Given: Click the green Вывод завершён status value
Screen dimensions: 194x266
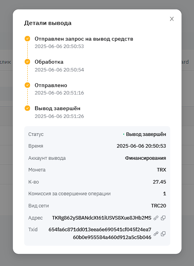Looking at the screenshot, I should (146, 134).
